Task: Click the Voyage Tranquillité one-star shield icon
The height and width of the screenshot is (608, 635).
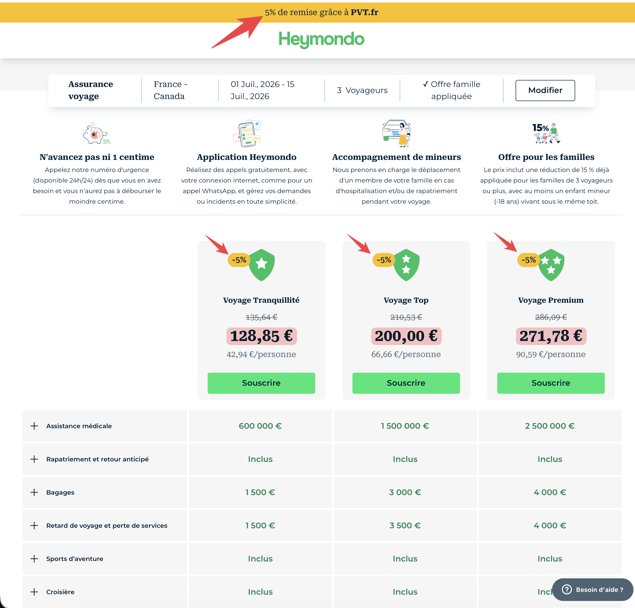Action: tap(262, 265)
